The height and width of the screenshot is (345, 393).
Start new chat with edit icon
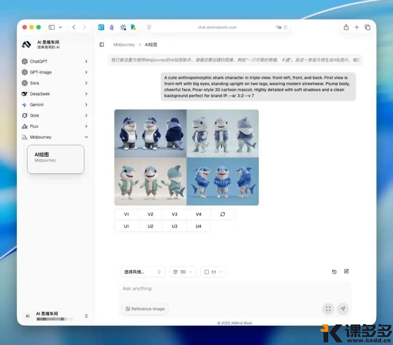pos(346,271)
